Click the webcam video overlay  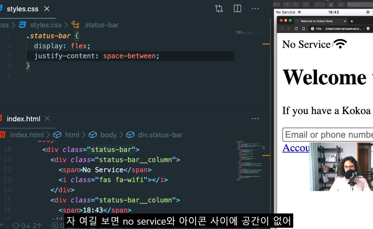[341, 167]
